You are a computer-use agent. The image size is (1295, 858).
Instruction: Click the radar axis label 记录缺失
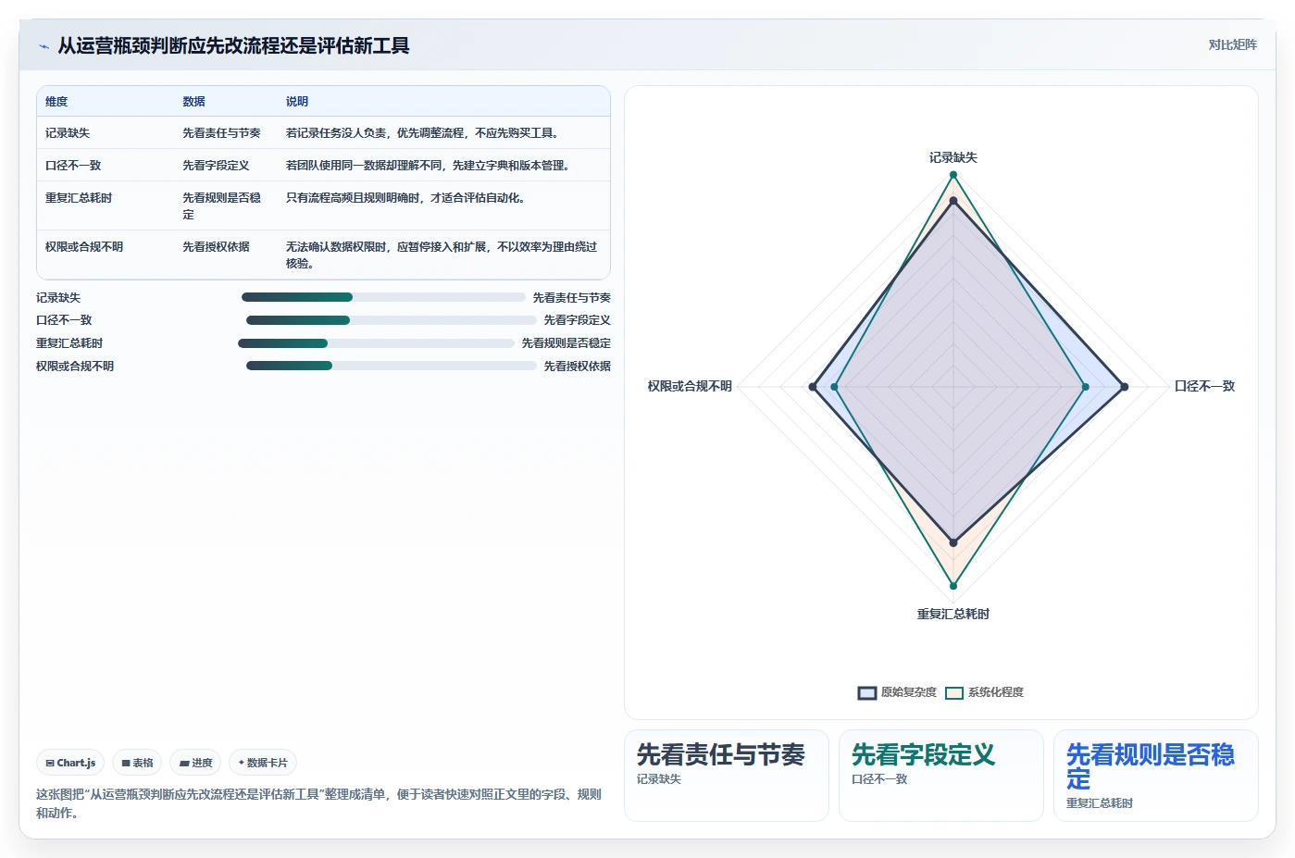point(953,157)
